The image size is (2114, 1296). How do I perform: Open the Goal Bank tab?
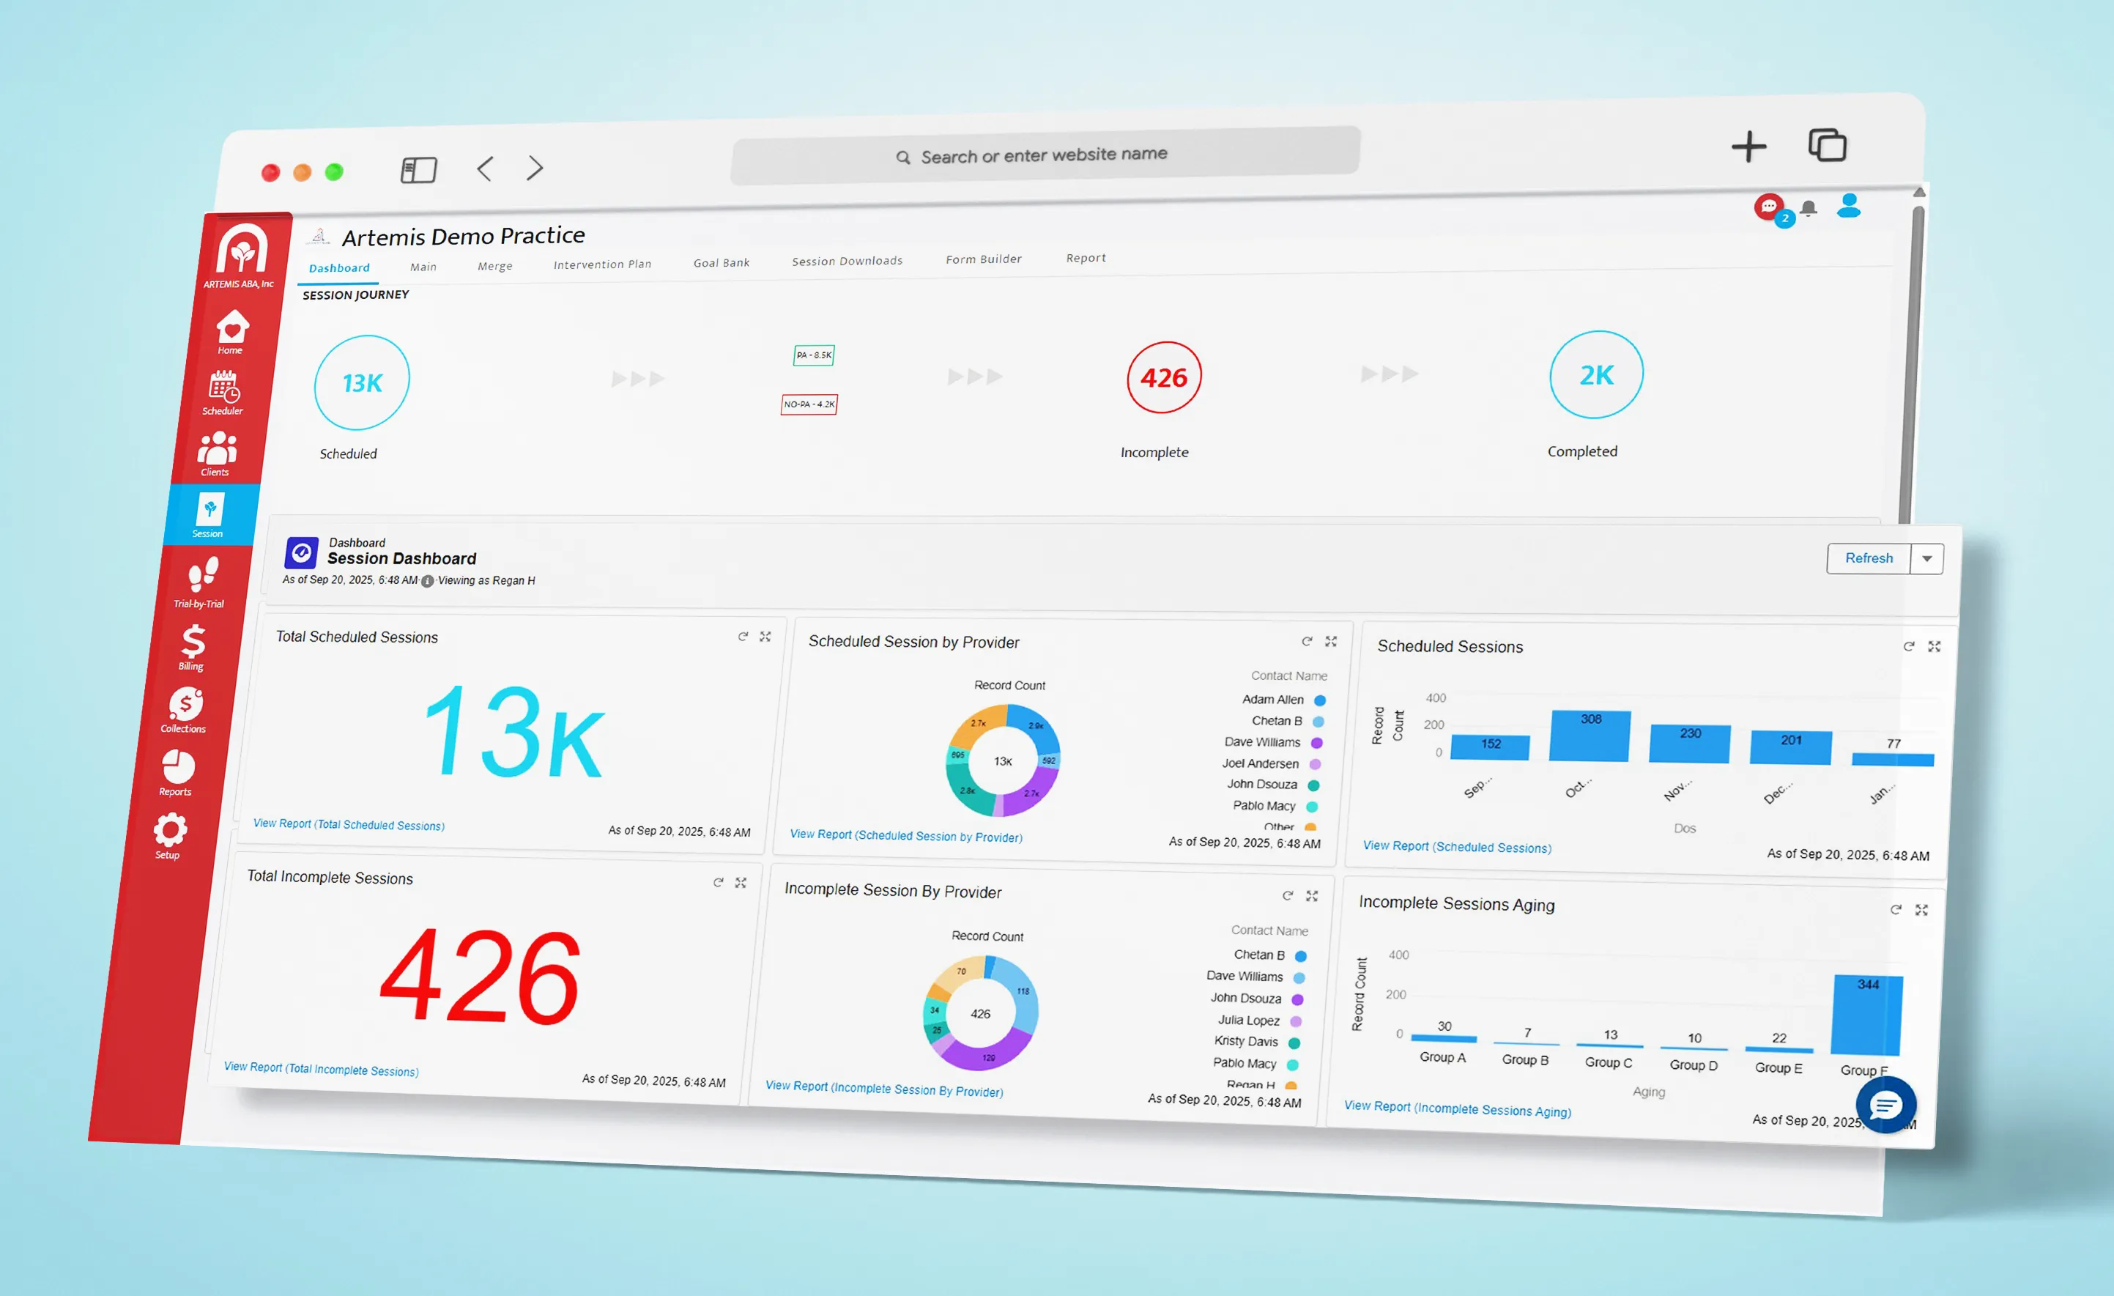tap(722, 262)
